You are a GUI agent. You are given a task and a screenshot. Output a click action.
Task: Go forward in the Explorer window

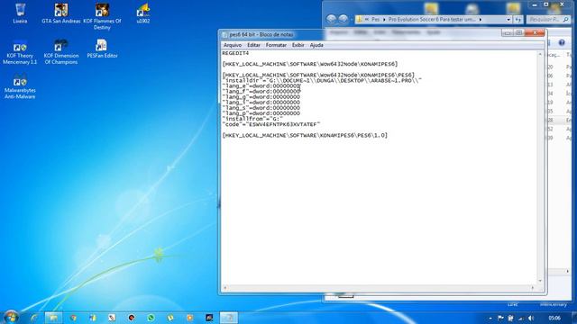click(343, 19)
